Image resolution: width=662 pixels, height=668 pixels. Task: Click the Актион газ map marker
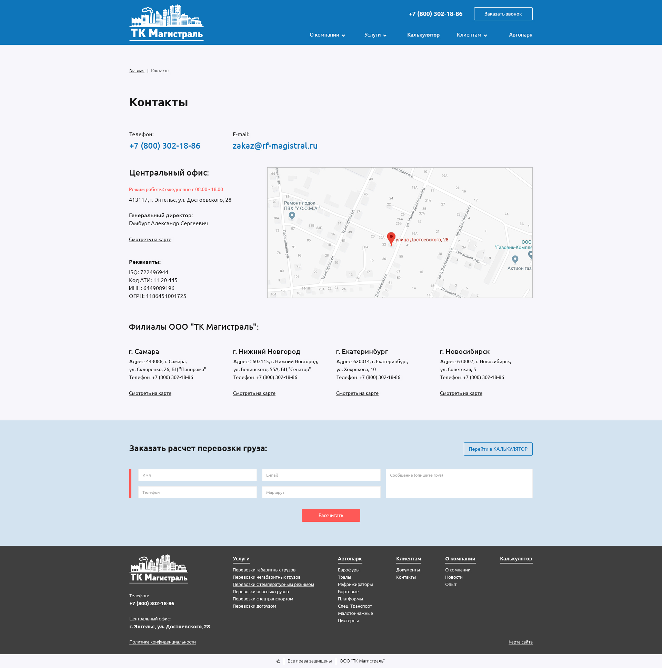[515, 259]
